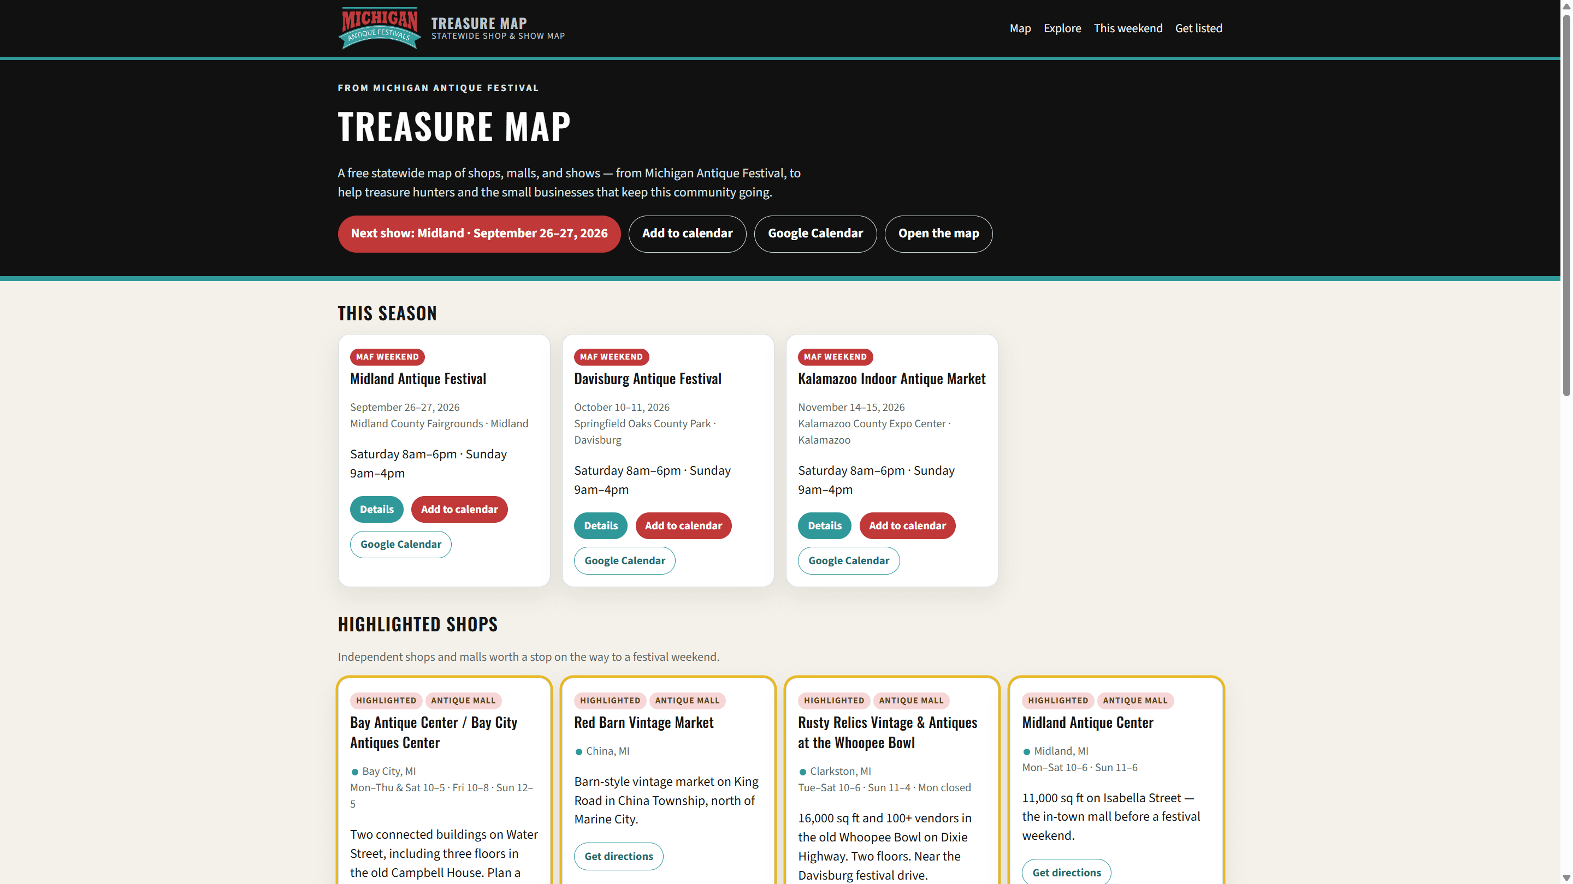The width and height of the screenshot is (1573, 884).
Task: View Details for Midland Antique Festival
Action: click(x=376, y=510)
